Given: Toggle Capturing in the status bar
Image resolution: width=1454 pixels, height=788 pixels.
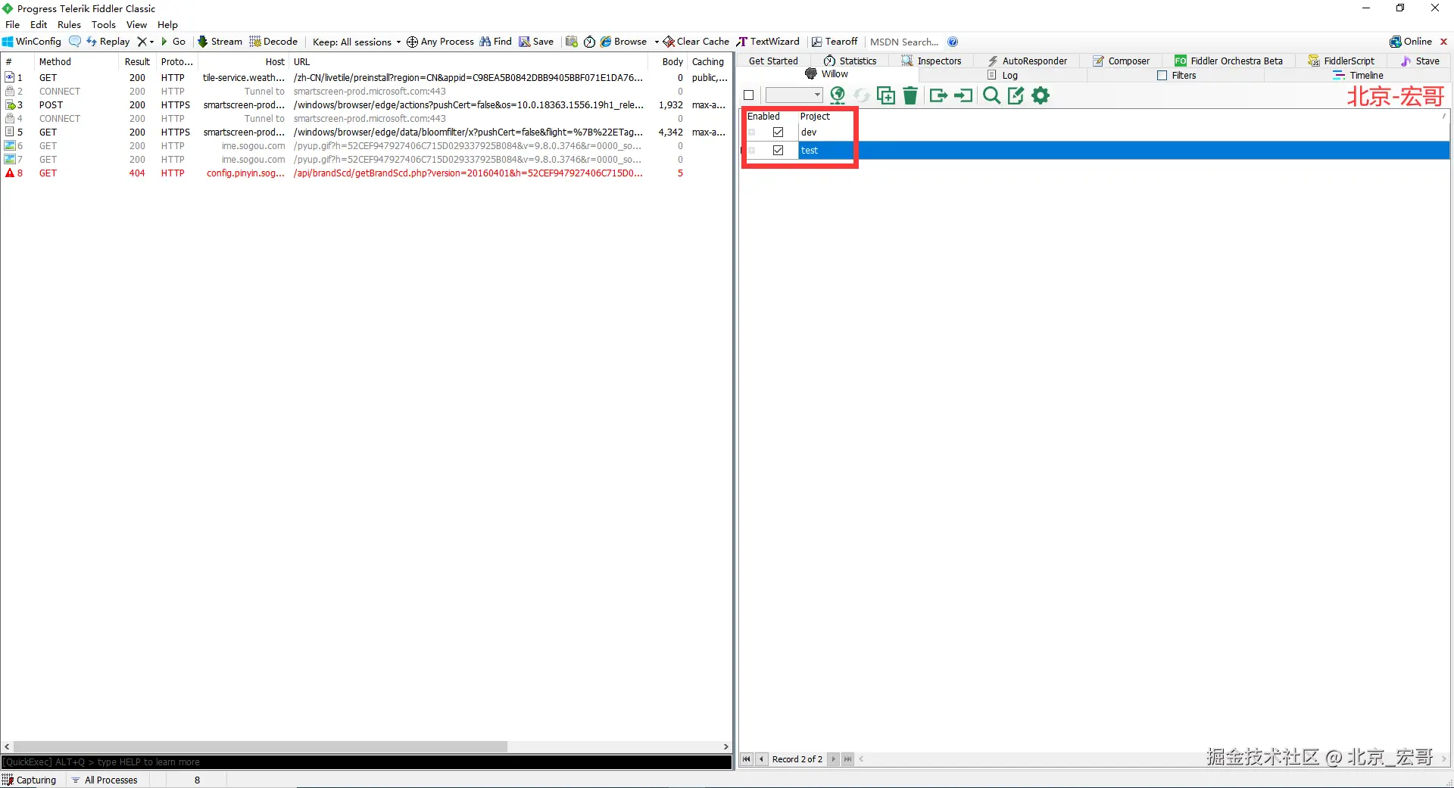Looking at the screenshot, I should (30, 780).
